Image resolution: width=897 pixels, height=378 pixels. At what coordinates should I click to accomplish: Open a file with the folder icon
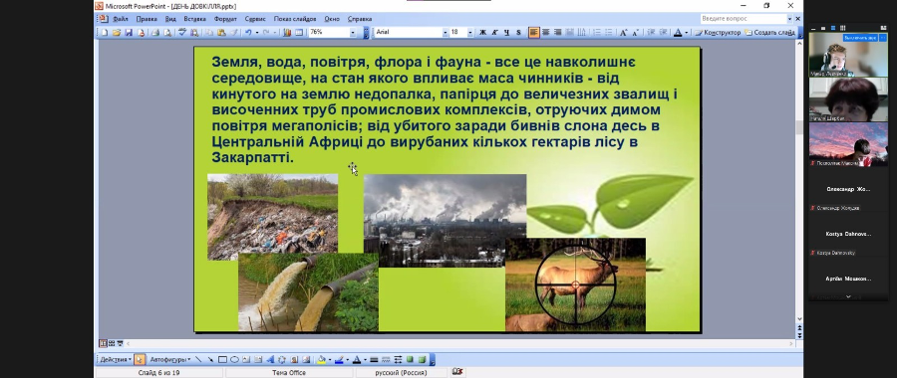(x=117, y=33)
